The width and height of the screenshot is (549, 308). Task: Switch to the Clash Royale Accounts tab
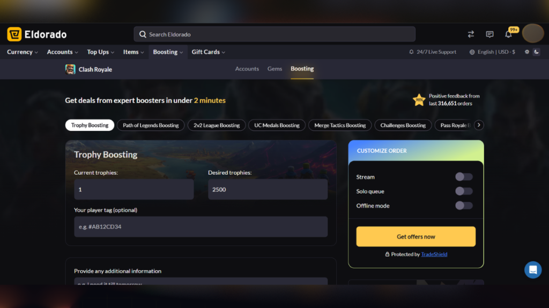click(x=247, y=69)
